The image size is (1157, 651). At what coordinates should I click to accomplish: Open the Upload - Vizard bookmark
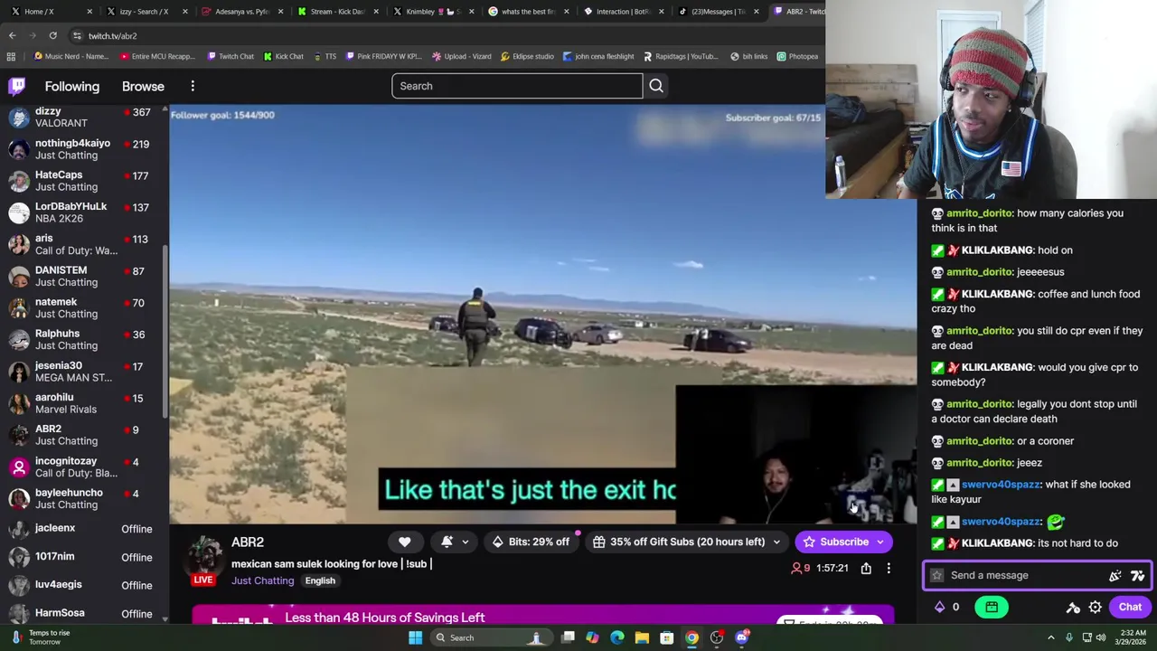[462, 56]
